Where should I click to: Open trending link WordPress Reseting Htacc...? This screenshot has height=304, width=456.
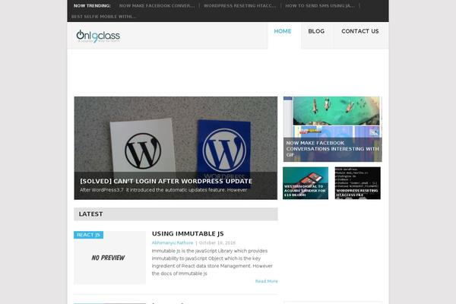240,6
